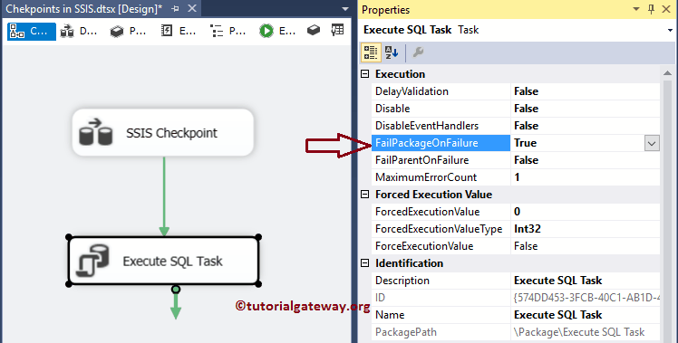Click the SSIS Checkpoint task icon
The image size is (678, 343).
pos(95,132)
